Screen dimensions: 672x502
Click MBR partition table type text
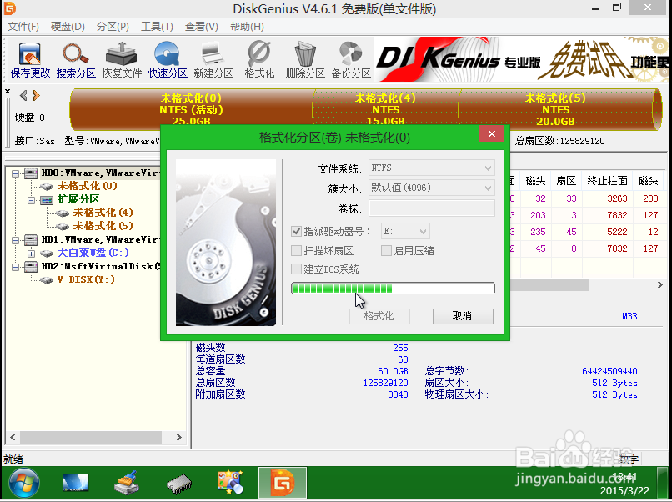coord(630,316)
